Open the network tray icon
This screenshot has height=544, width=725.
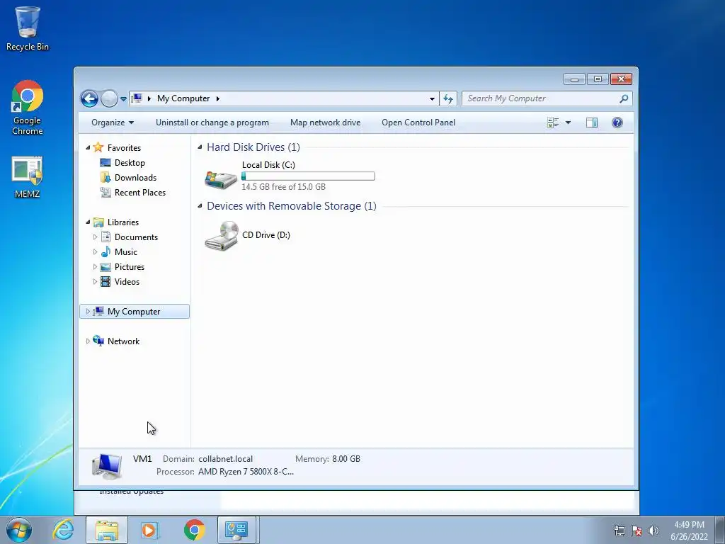pyautogui.click(x=619, y=531)
